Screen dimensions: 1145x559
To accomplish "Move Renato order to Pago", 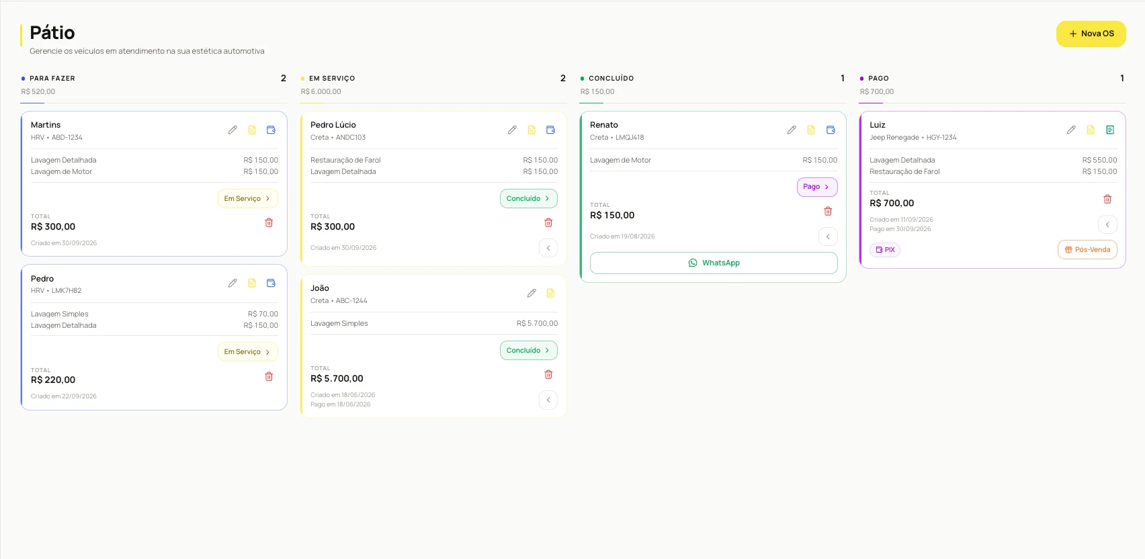I will pos(817,187).
